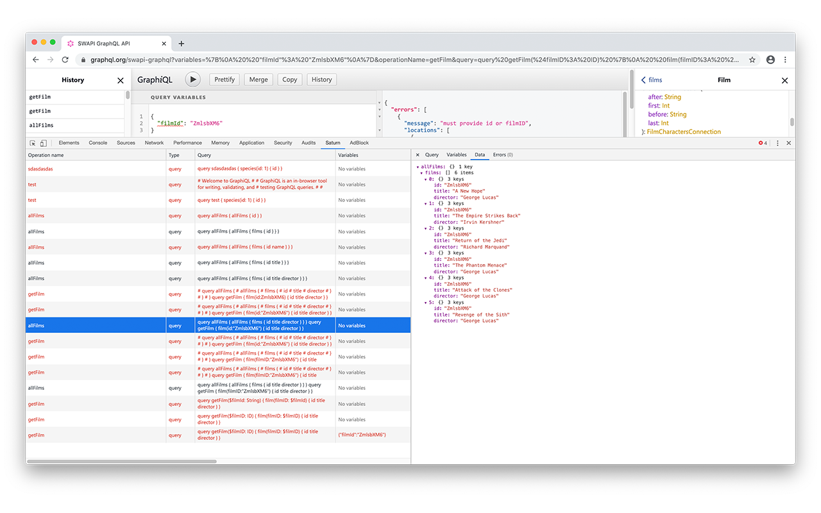The width and height of the screenshot is (821, 513).
Task: Click the FilmCharactersConnection type link
Action: click(683, 131)
